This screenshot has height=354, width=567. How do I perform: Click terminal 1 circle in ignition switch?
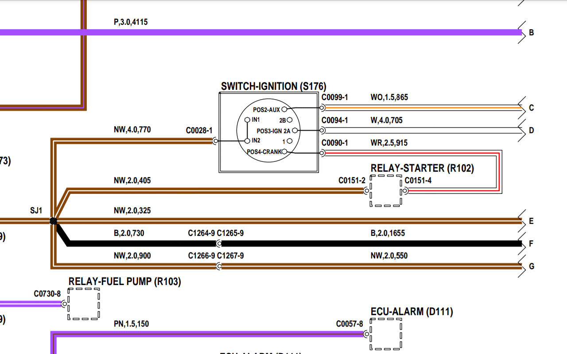[290, 141]
